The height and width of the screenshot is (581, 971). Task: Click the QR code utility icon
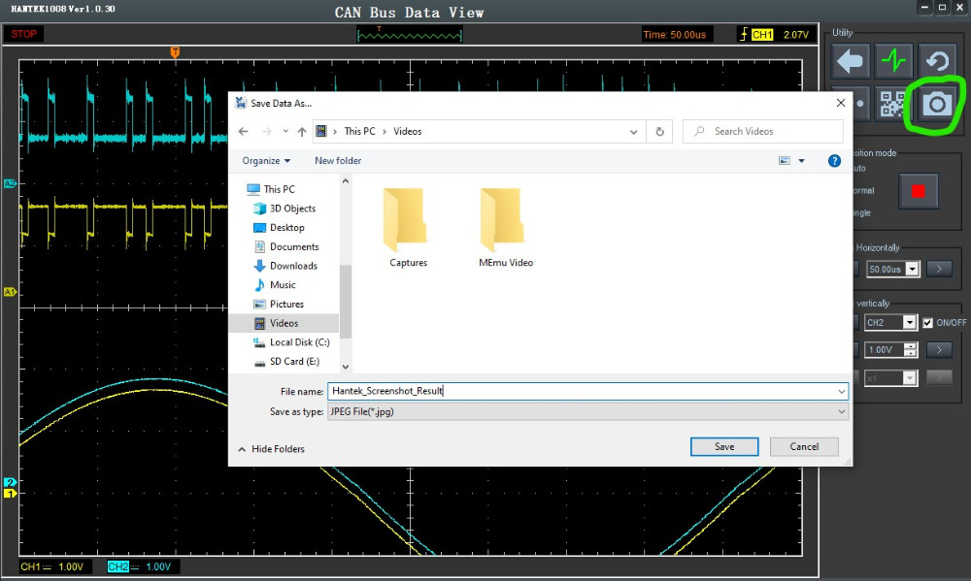[892, 105]
